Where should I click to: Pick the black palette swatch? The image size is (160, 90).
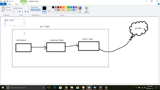click(53, 7)
